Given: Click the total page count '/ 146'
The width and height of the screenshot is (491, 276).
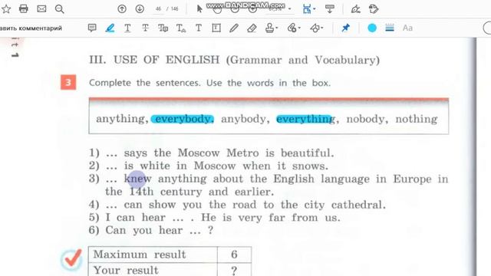Looking at the screenshot, I should click(173, 9).
